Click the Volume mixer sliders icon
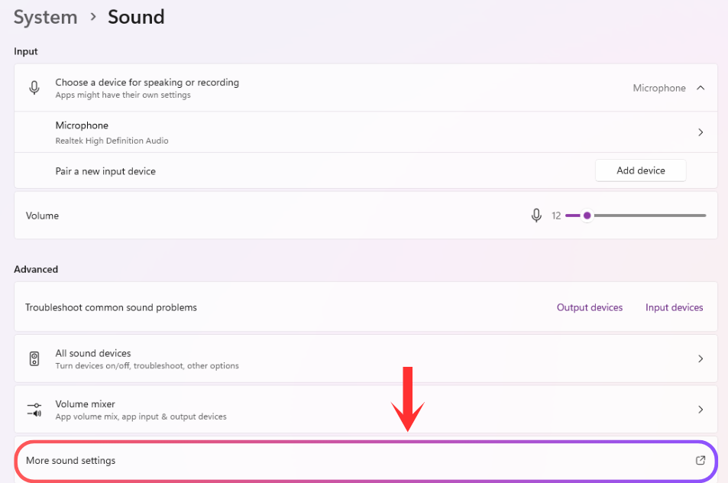 click(x=34, y=410)
